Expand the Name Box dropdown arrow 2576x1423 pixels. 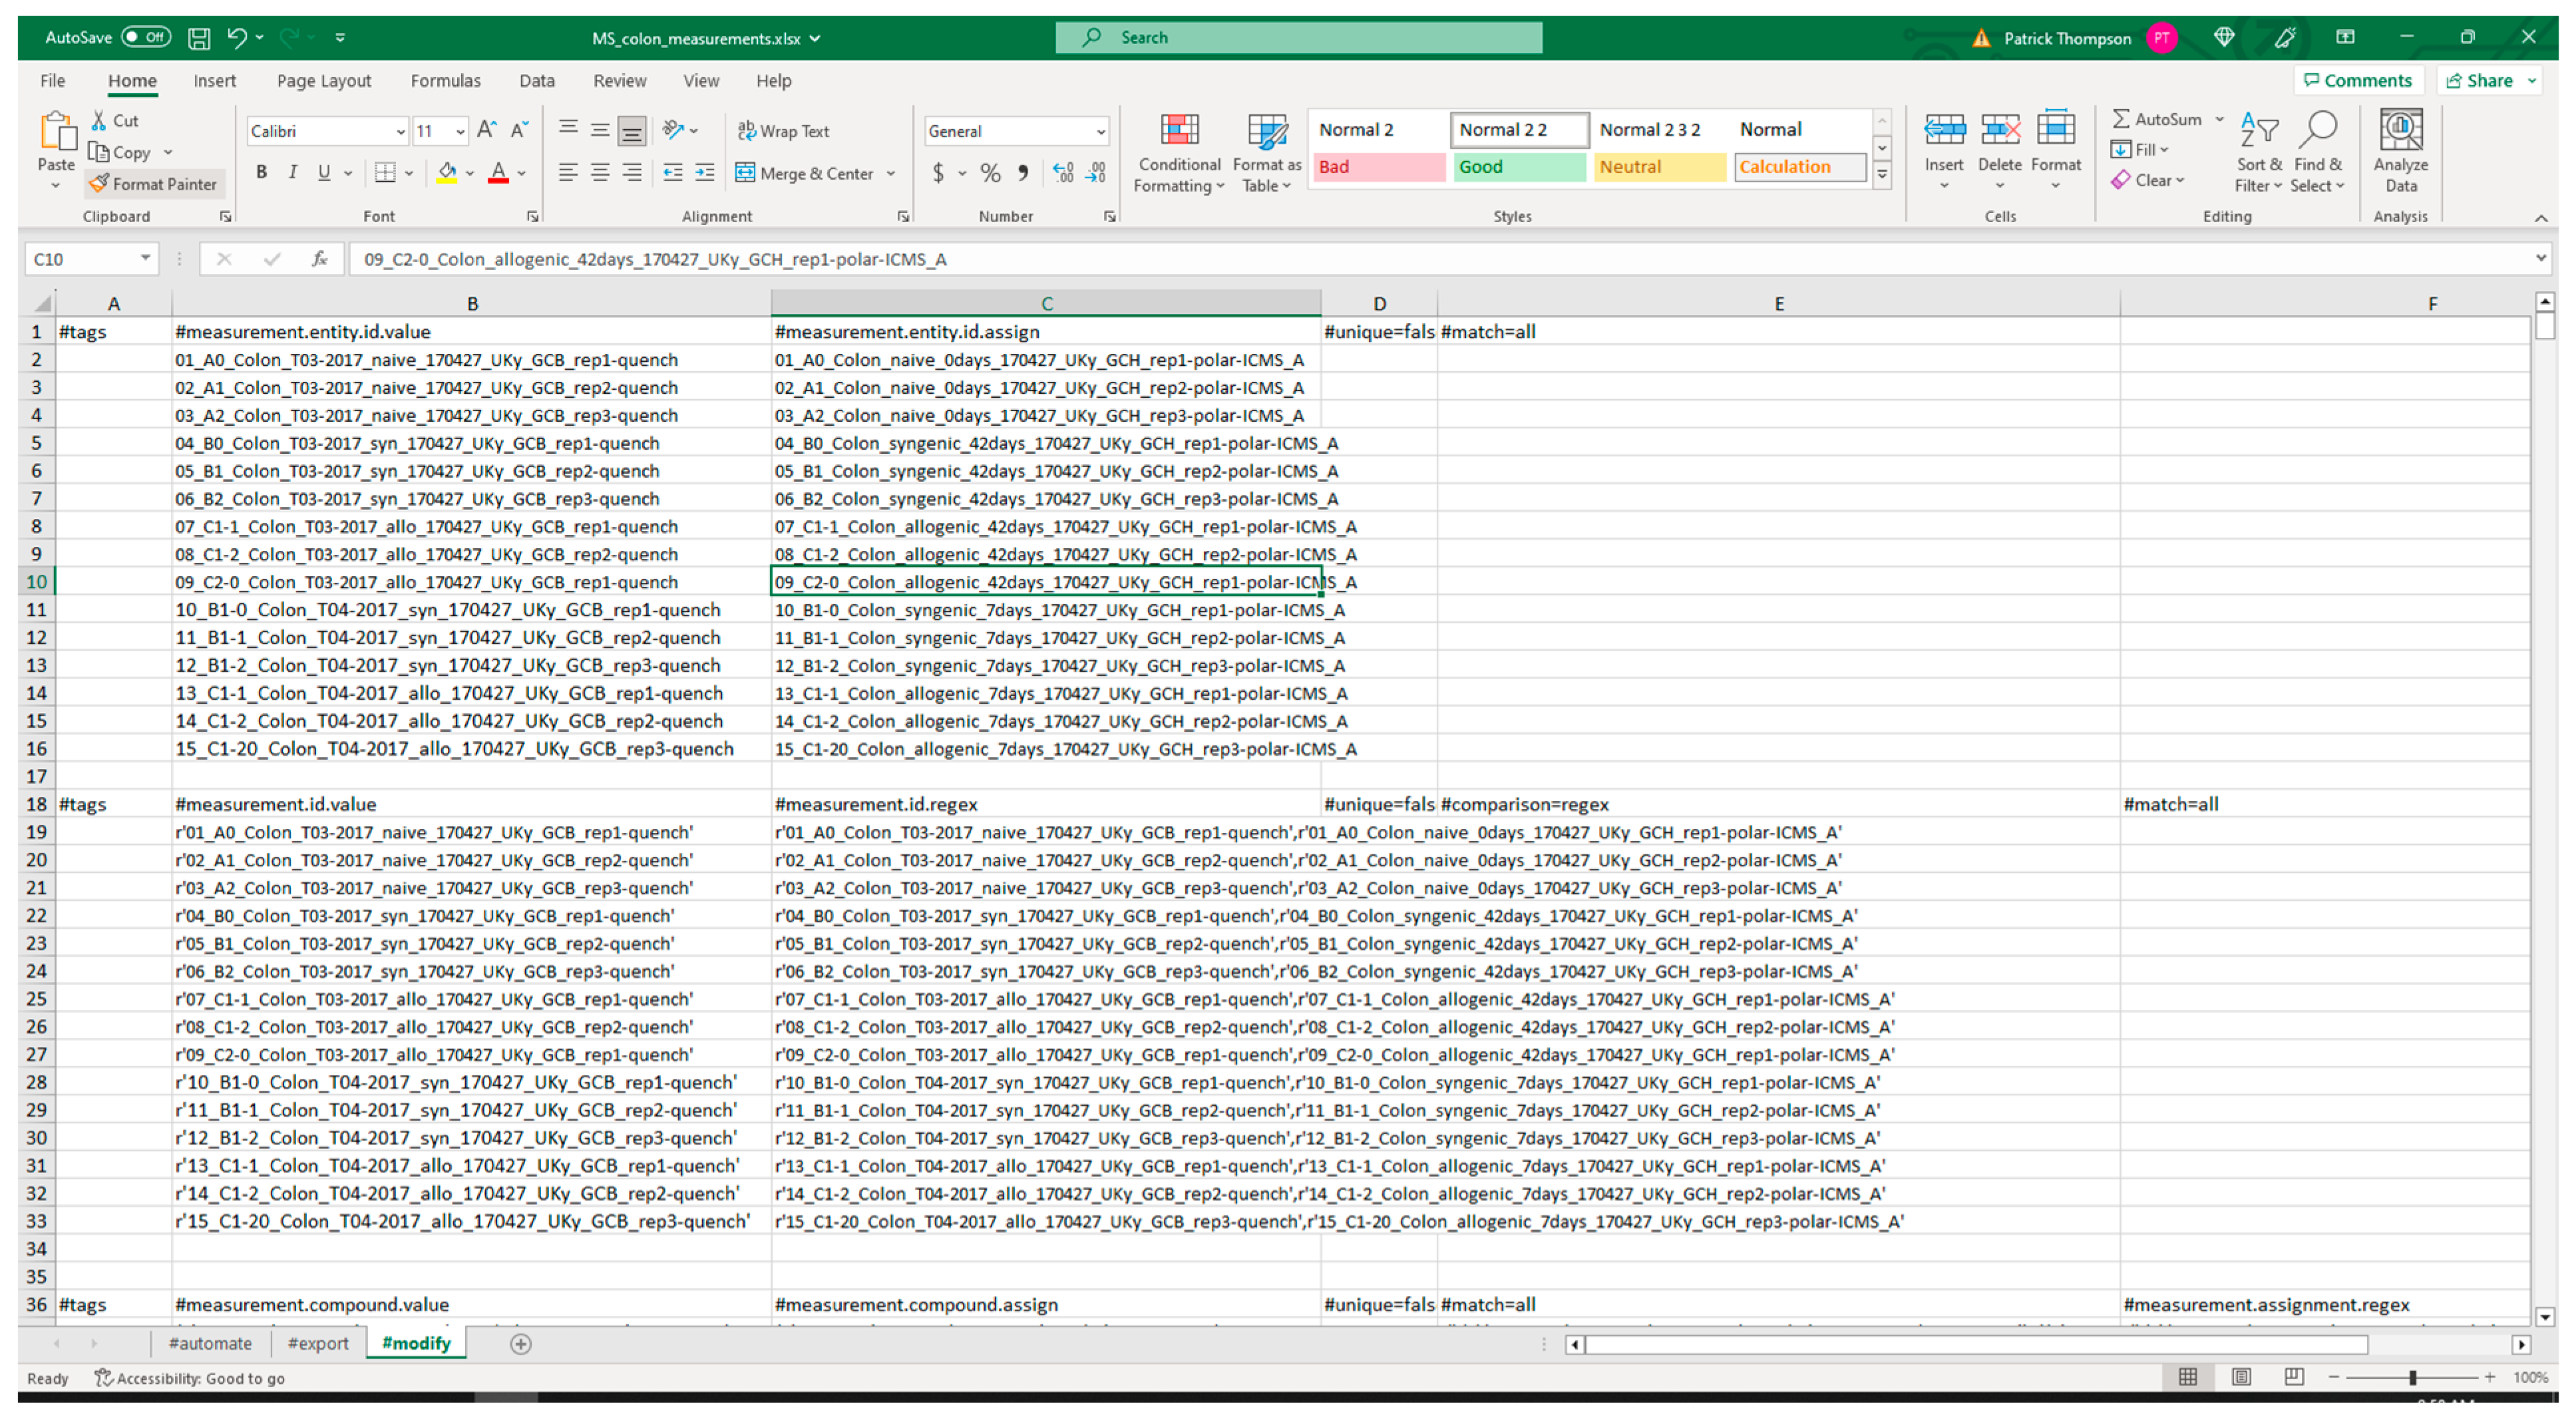(x=145, y=259)
